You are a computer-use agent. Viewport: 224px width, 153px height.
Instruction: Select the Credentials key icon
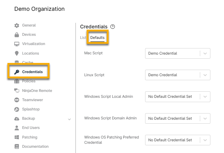click(17, 72)
